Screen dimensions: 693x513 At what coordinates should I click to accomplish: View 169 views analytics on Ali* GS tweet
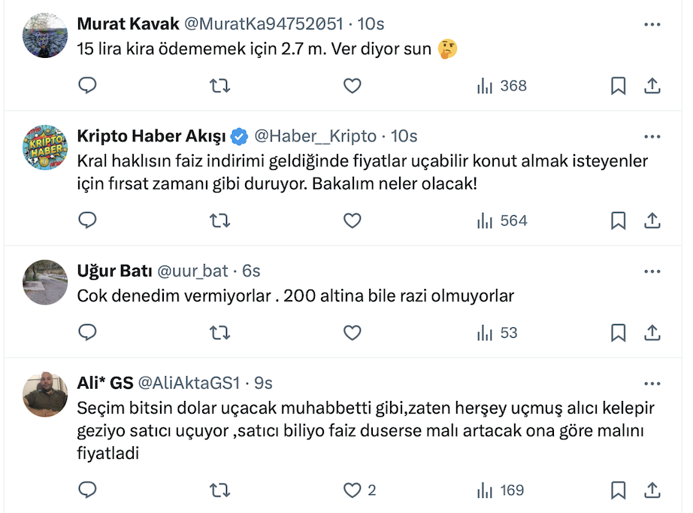pyautogui.click(x=501, y=490)
